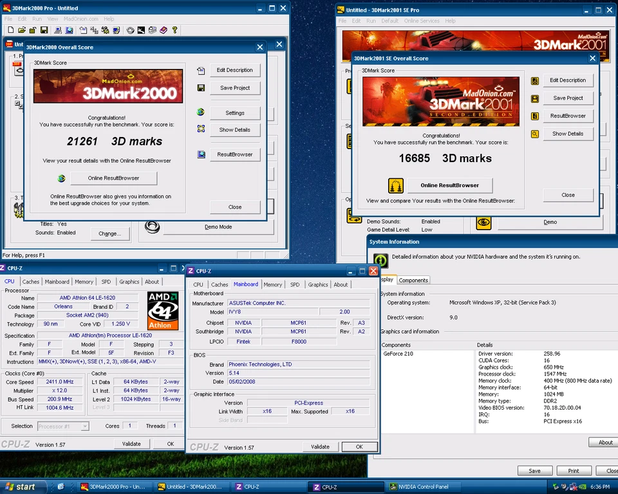Click the new project icon on the 3DMark2000 toolbar

pyautogui.click(x=11, y=30)
